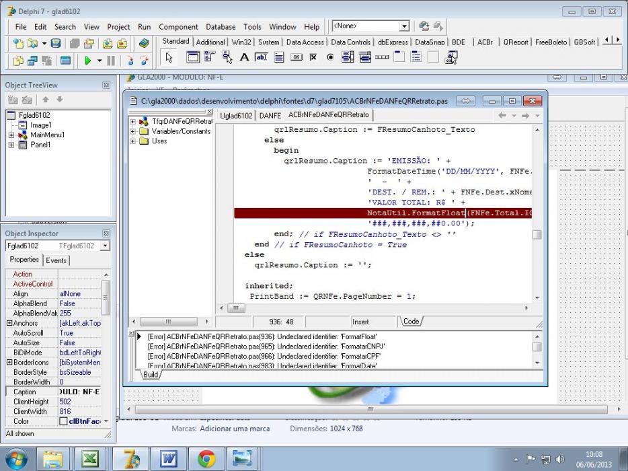Expand the BorderIcons property
The height and width of the screenshot is (471, 628).
(9, 363)
